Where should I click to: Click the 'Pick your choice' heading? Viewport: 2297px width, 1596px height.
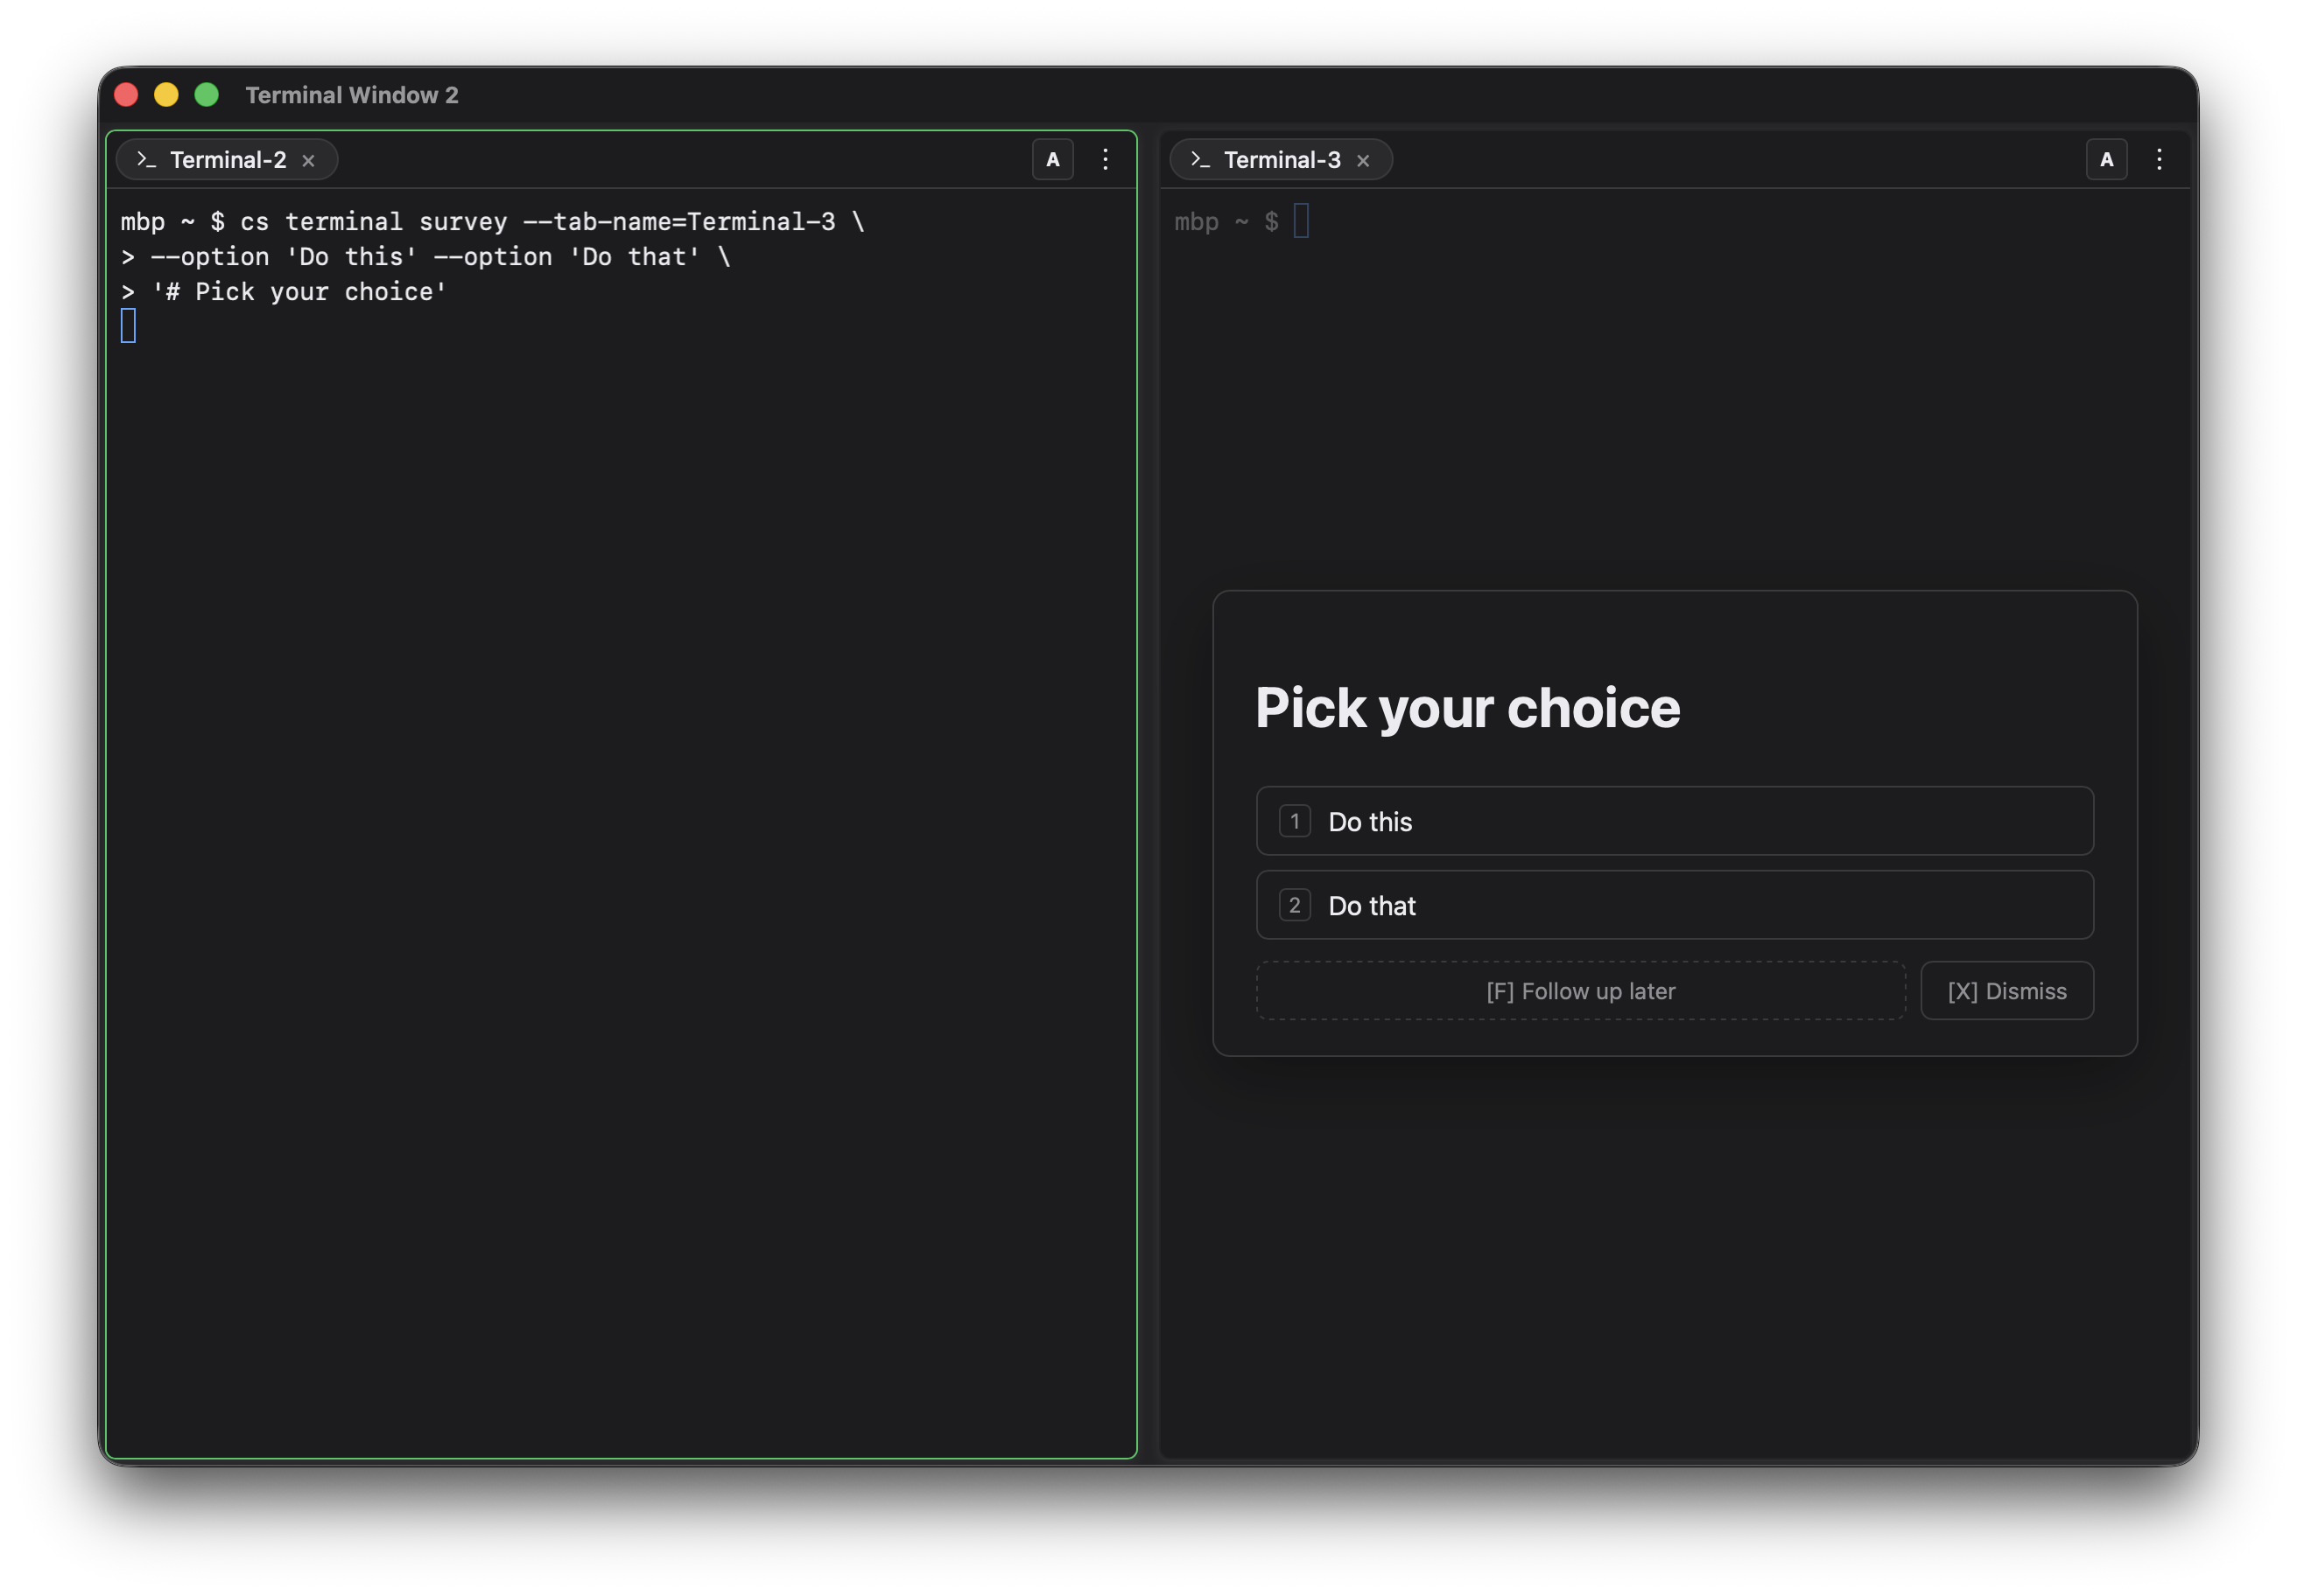point(1468,709)
